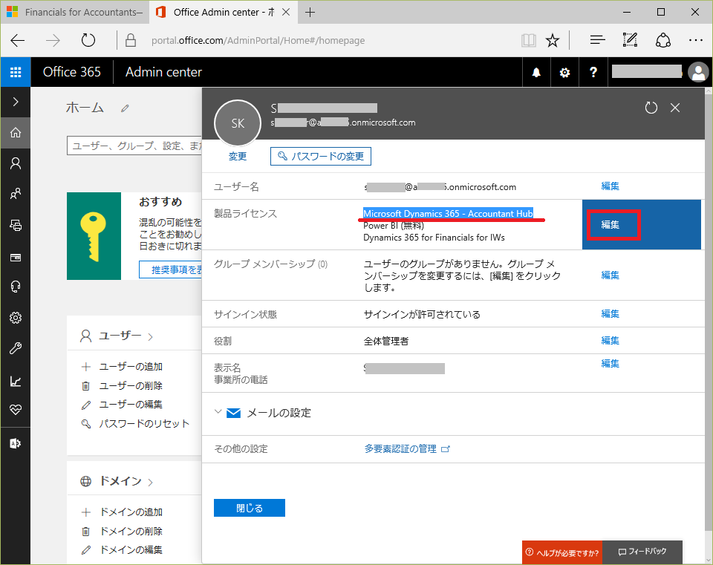Open Users icon in left navigation
The width and height of the screenshot is (713, 565).
click(x=16, y=163)
